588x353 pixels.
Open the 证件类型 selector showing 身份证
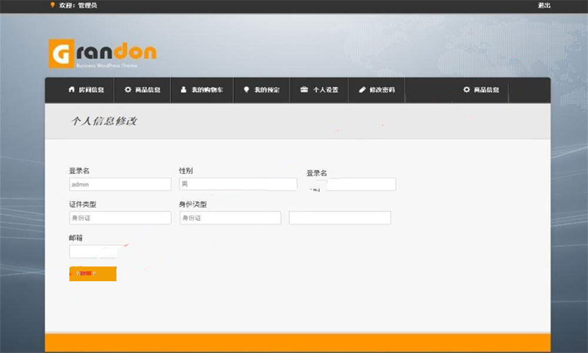pos(120,218)
